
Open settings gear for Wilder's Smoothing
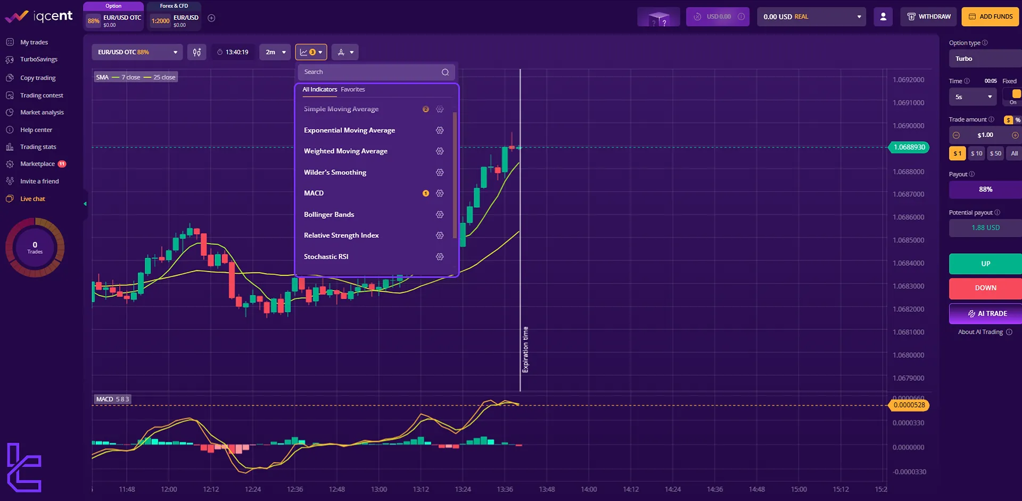[x=440, y=173]
